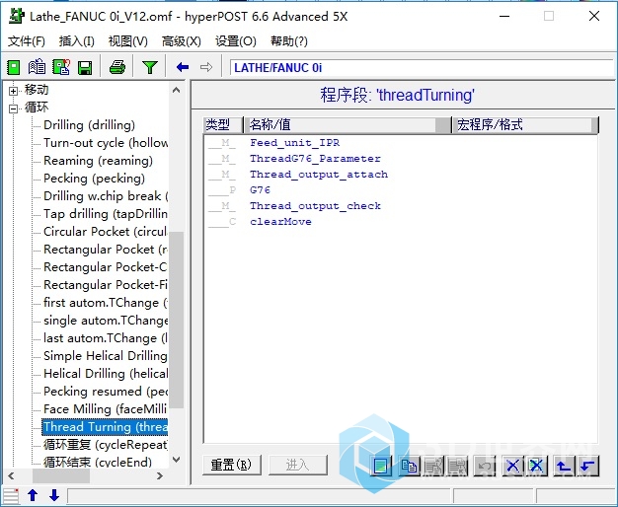Select Drilling w.chip break tree item

(x=106, y=195)
